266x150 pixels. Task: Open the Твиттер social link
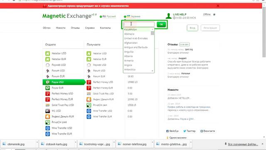[190, 131]
